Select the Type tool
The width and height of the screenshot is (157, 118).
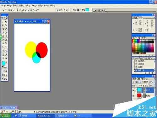pos(6,47)
